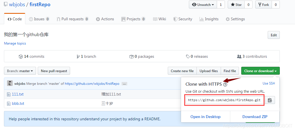This screenshot has width=295, height=131.
Task: Switch to the Code tab
Action: (x=15, y=19)
